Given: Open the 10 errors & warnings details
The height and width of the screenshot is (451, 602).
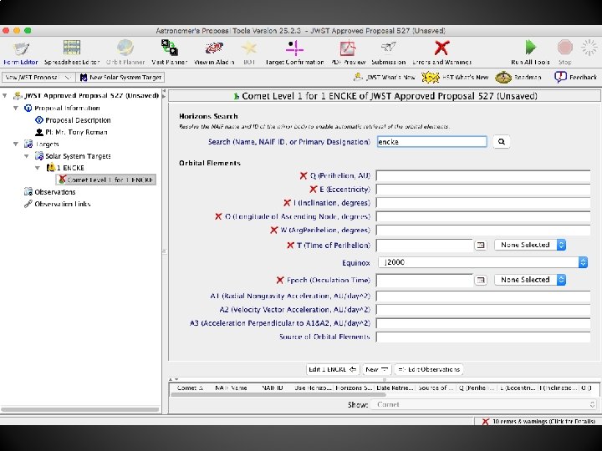Looking at the screenshot, I should point(538,421).
